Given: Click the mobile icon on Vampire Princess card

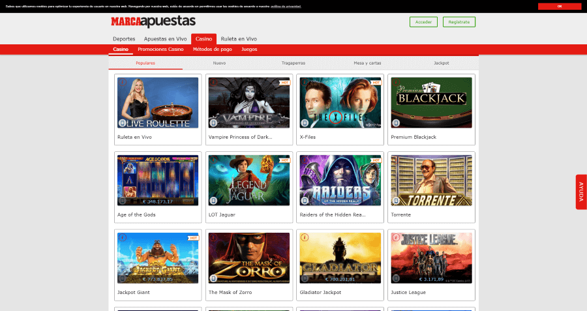Looking at the screenshot, I should [x=213, y=123].
